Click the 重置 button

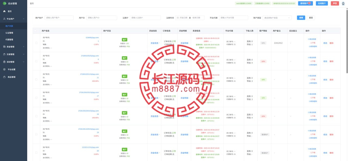tap(311, 18)
